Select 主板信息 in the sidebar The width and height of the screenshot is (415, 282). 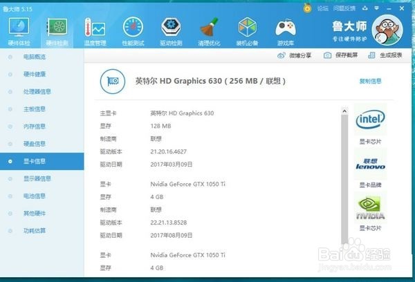tap(41, 109)
